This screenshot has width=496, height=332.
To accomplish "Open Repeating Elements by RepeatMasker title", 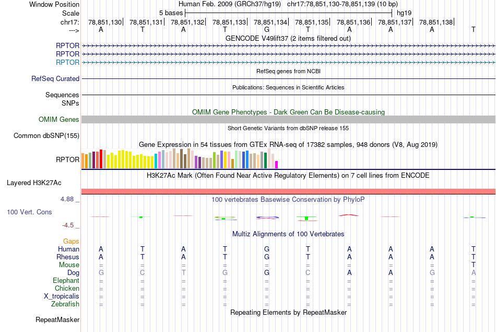I will (288, 312).
